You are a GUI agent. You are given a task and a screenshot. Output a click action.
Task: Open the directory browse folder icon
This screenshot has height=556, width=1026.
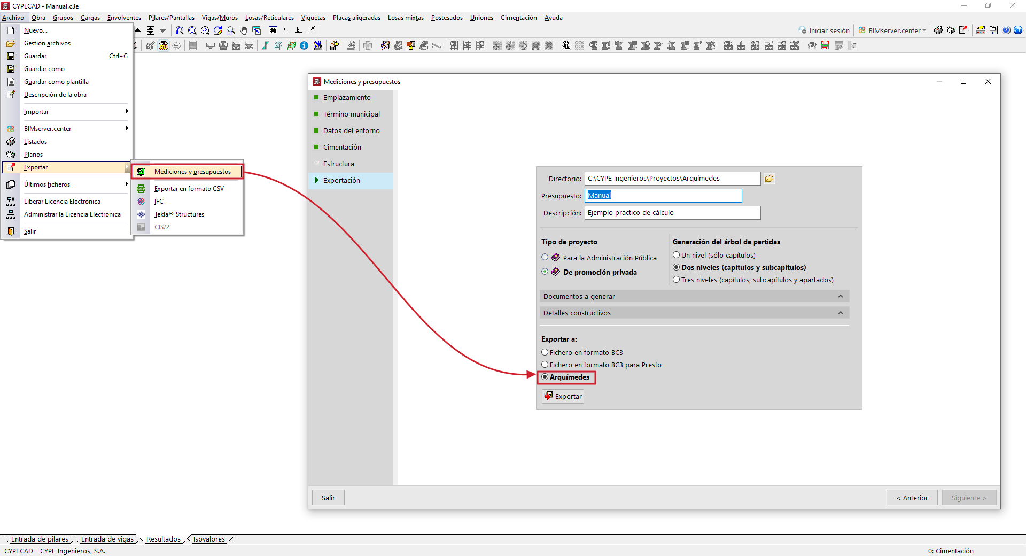769,179
